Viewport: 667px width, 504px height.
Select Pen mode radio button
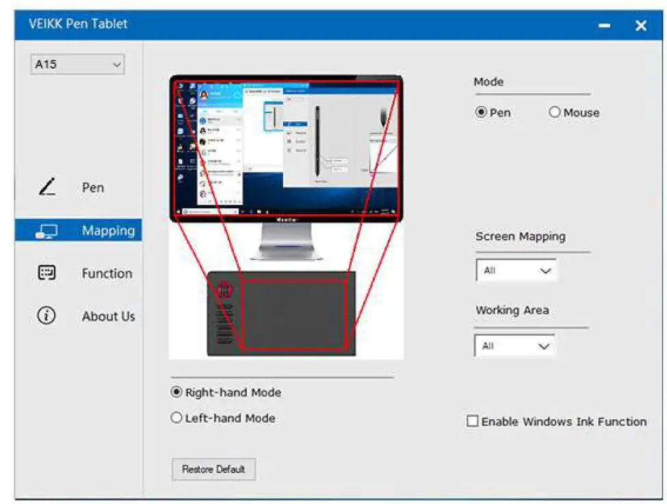(482, 112)
